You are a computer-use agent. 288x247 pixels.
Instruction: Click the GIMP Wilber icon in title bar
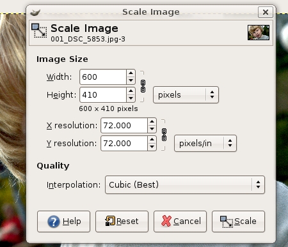click(35, 12)
